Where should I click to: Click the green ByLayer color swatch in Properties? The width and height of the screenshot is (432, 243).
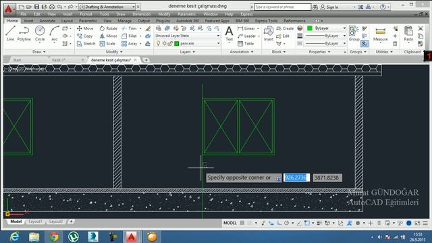pyautogui.click(x=310, y=28)
